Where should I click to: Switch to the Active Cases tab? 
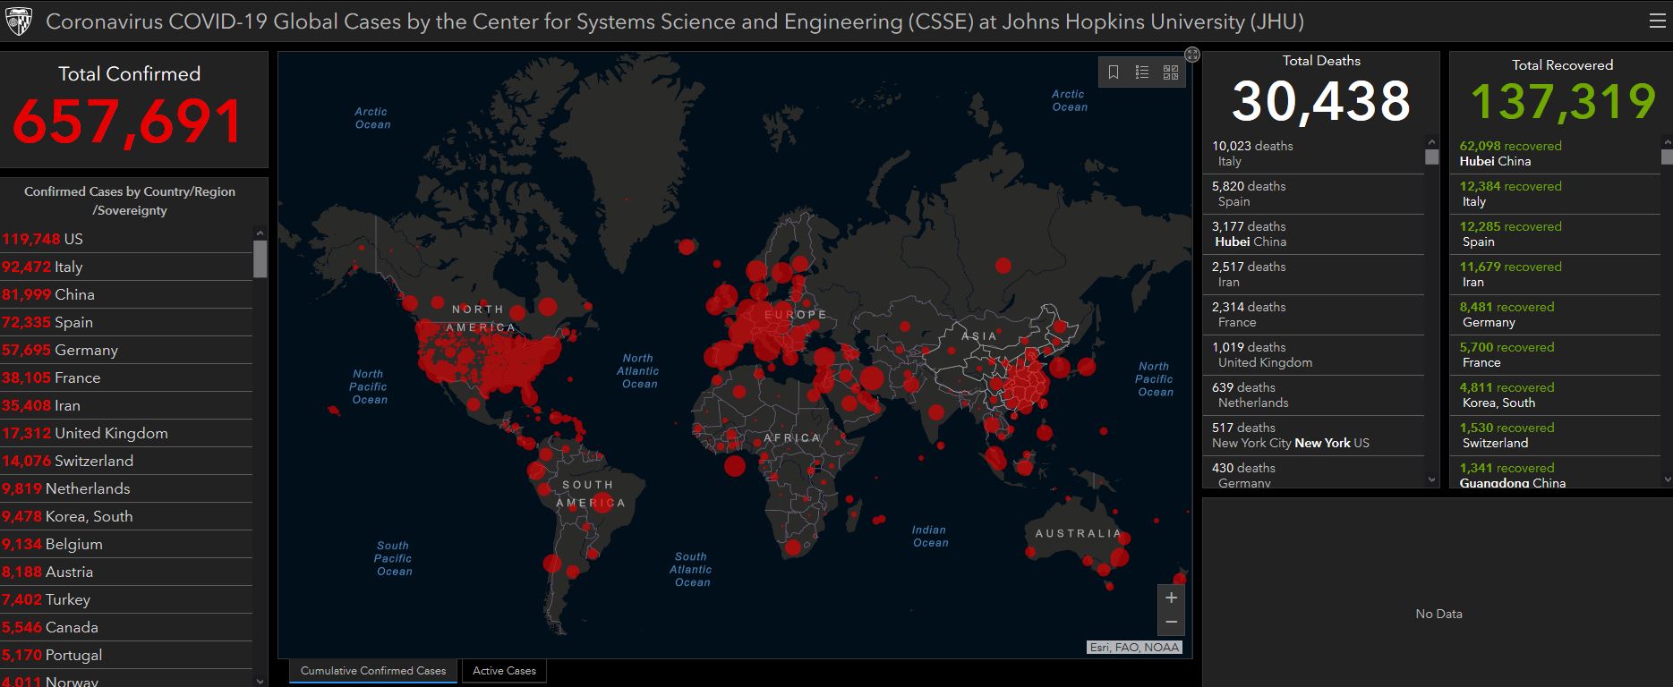[x=504, y=671]
